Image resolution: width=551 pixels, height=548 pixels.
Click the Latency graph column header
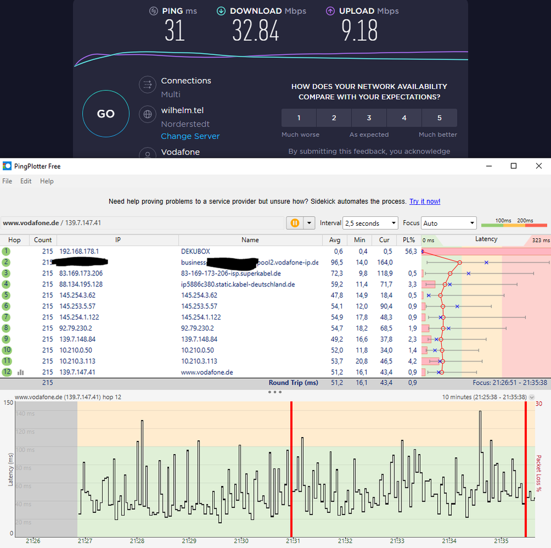(x=486, y=239)
